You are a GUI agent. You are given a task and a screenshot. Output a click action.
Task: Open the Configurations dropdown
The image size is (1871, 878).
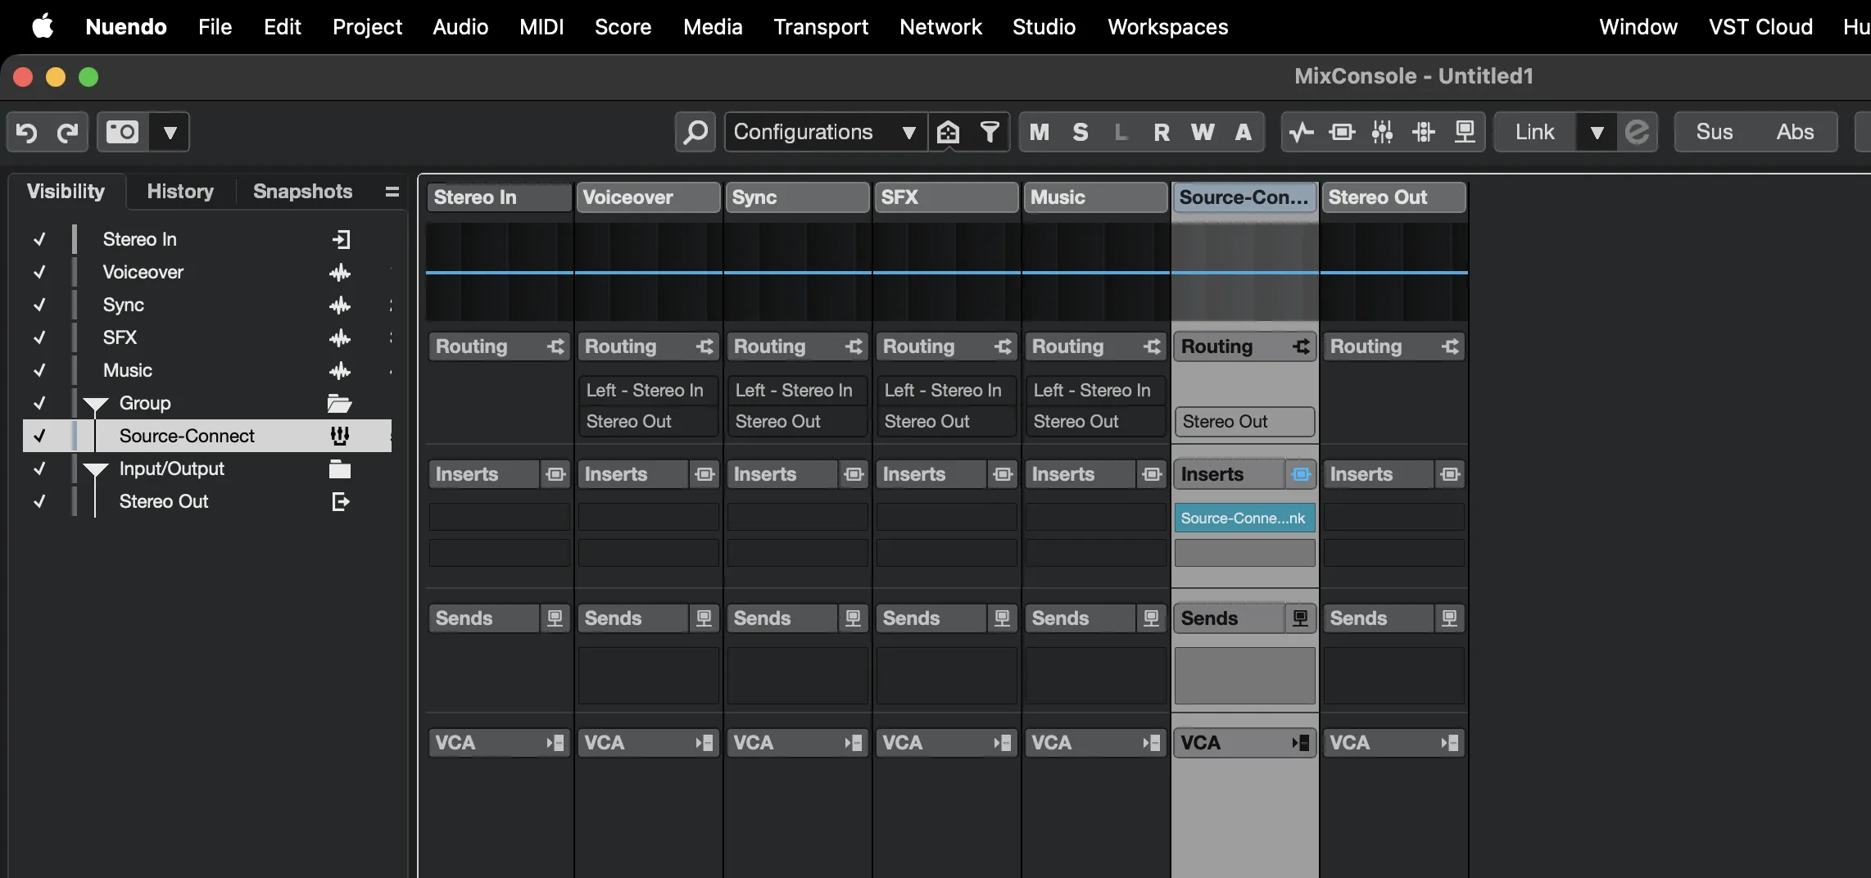coord(826,132)
